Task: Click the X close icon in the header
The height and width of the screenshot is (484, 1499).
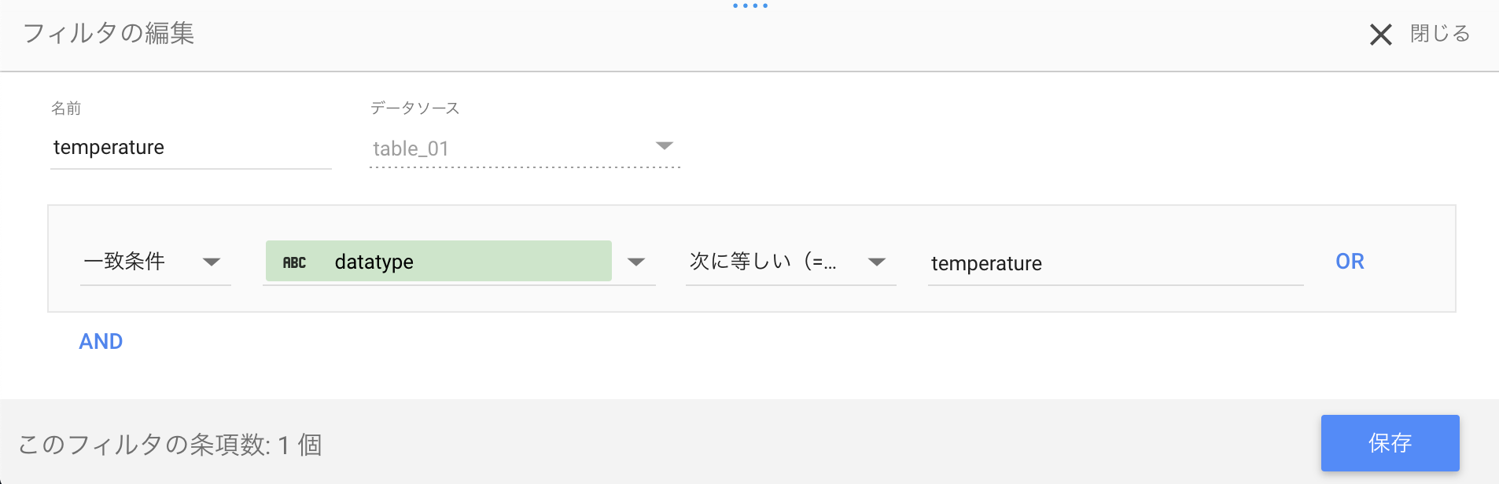Action: click(1382, 35)
